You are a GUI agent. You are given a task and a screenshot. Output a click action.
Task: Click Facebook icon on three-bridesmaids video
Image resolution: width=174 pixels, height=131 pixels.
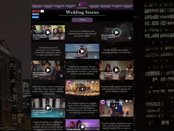click(x=130, y=76)
